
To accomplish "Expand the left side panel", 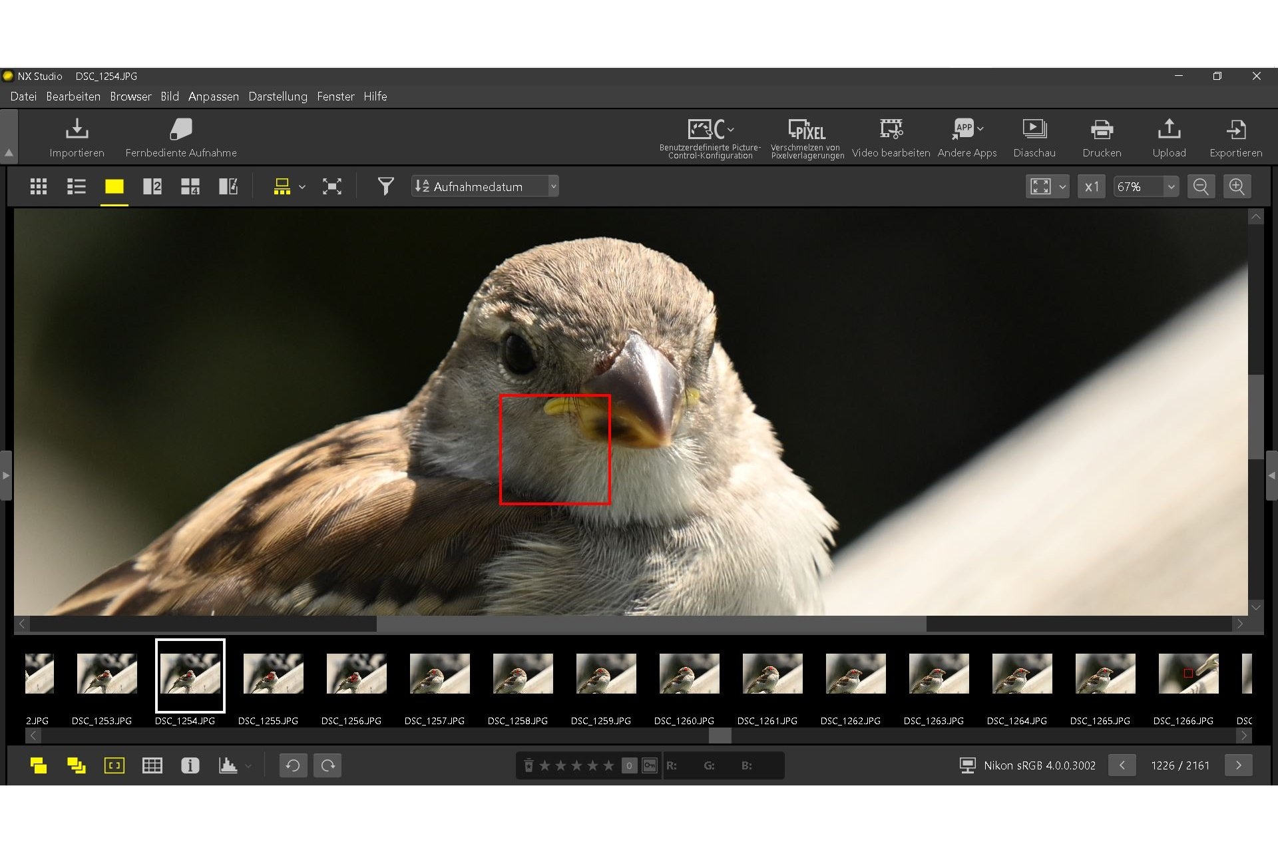I will click(x=6, y=475).
